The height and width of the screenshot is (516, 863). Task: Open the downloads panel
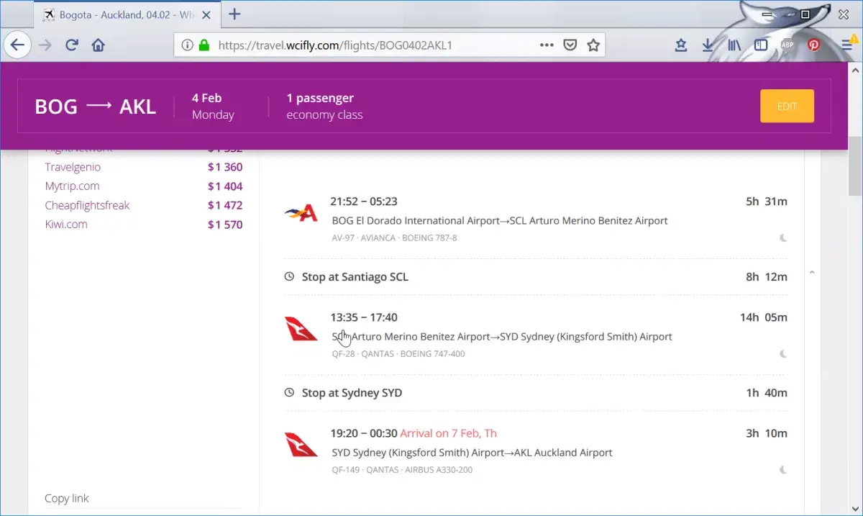coord(708,45)
